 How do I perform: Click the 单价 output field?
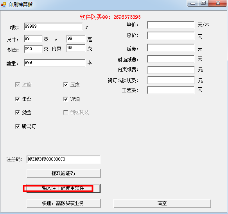tap(171, 25)
